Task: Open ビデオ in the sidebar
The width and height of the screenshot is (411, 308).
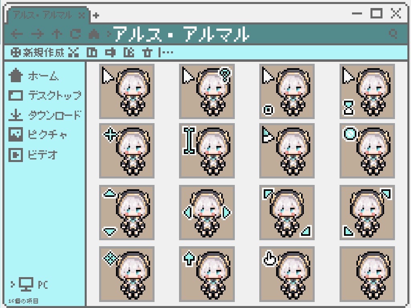Action: click(33, 154)
